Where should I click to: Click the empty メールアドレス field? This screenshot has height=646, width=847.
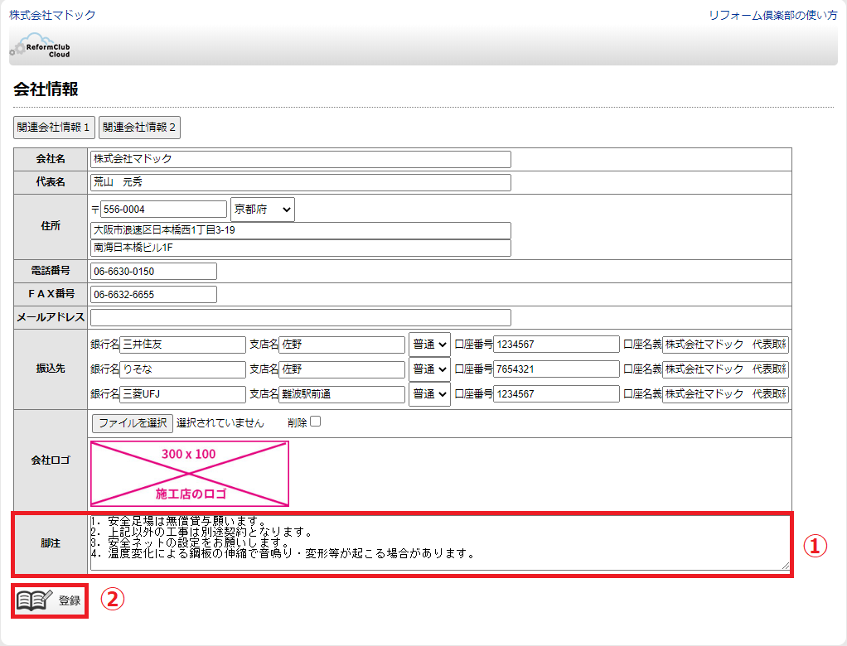(300, 317)
